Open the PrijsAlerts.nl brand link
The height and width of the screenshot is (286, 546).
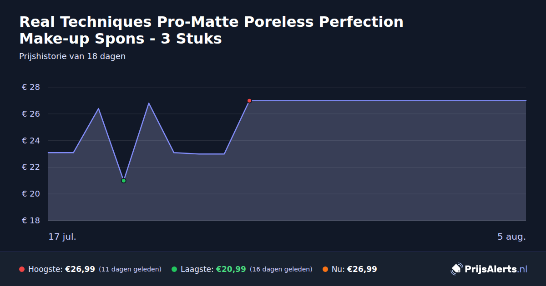(489, 269)
